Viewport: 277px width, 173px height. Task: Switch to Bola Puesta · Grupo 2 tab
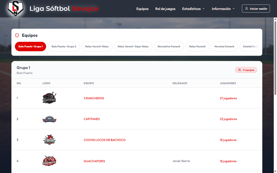64,46
